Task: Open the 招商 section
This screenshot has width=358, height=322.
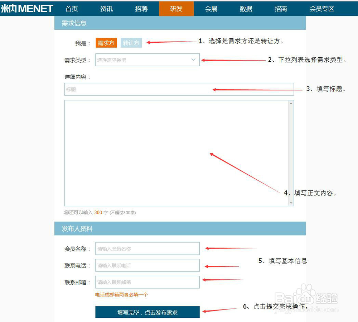Action: tap(281, 9)
